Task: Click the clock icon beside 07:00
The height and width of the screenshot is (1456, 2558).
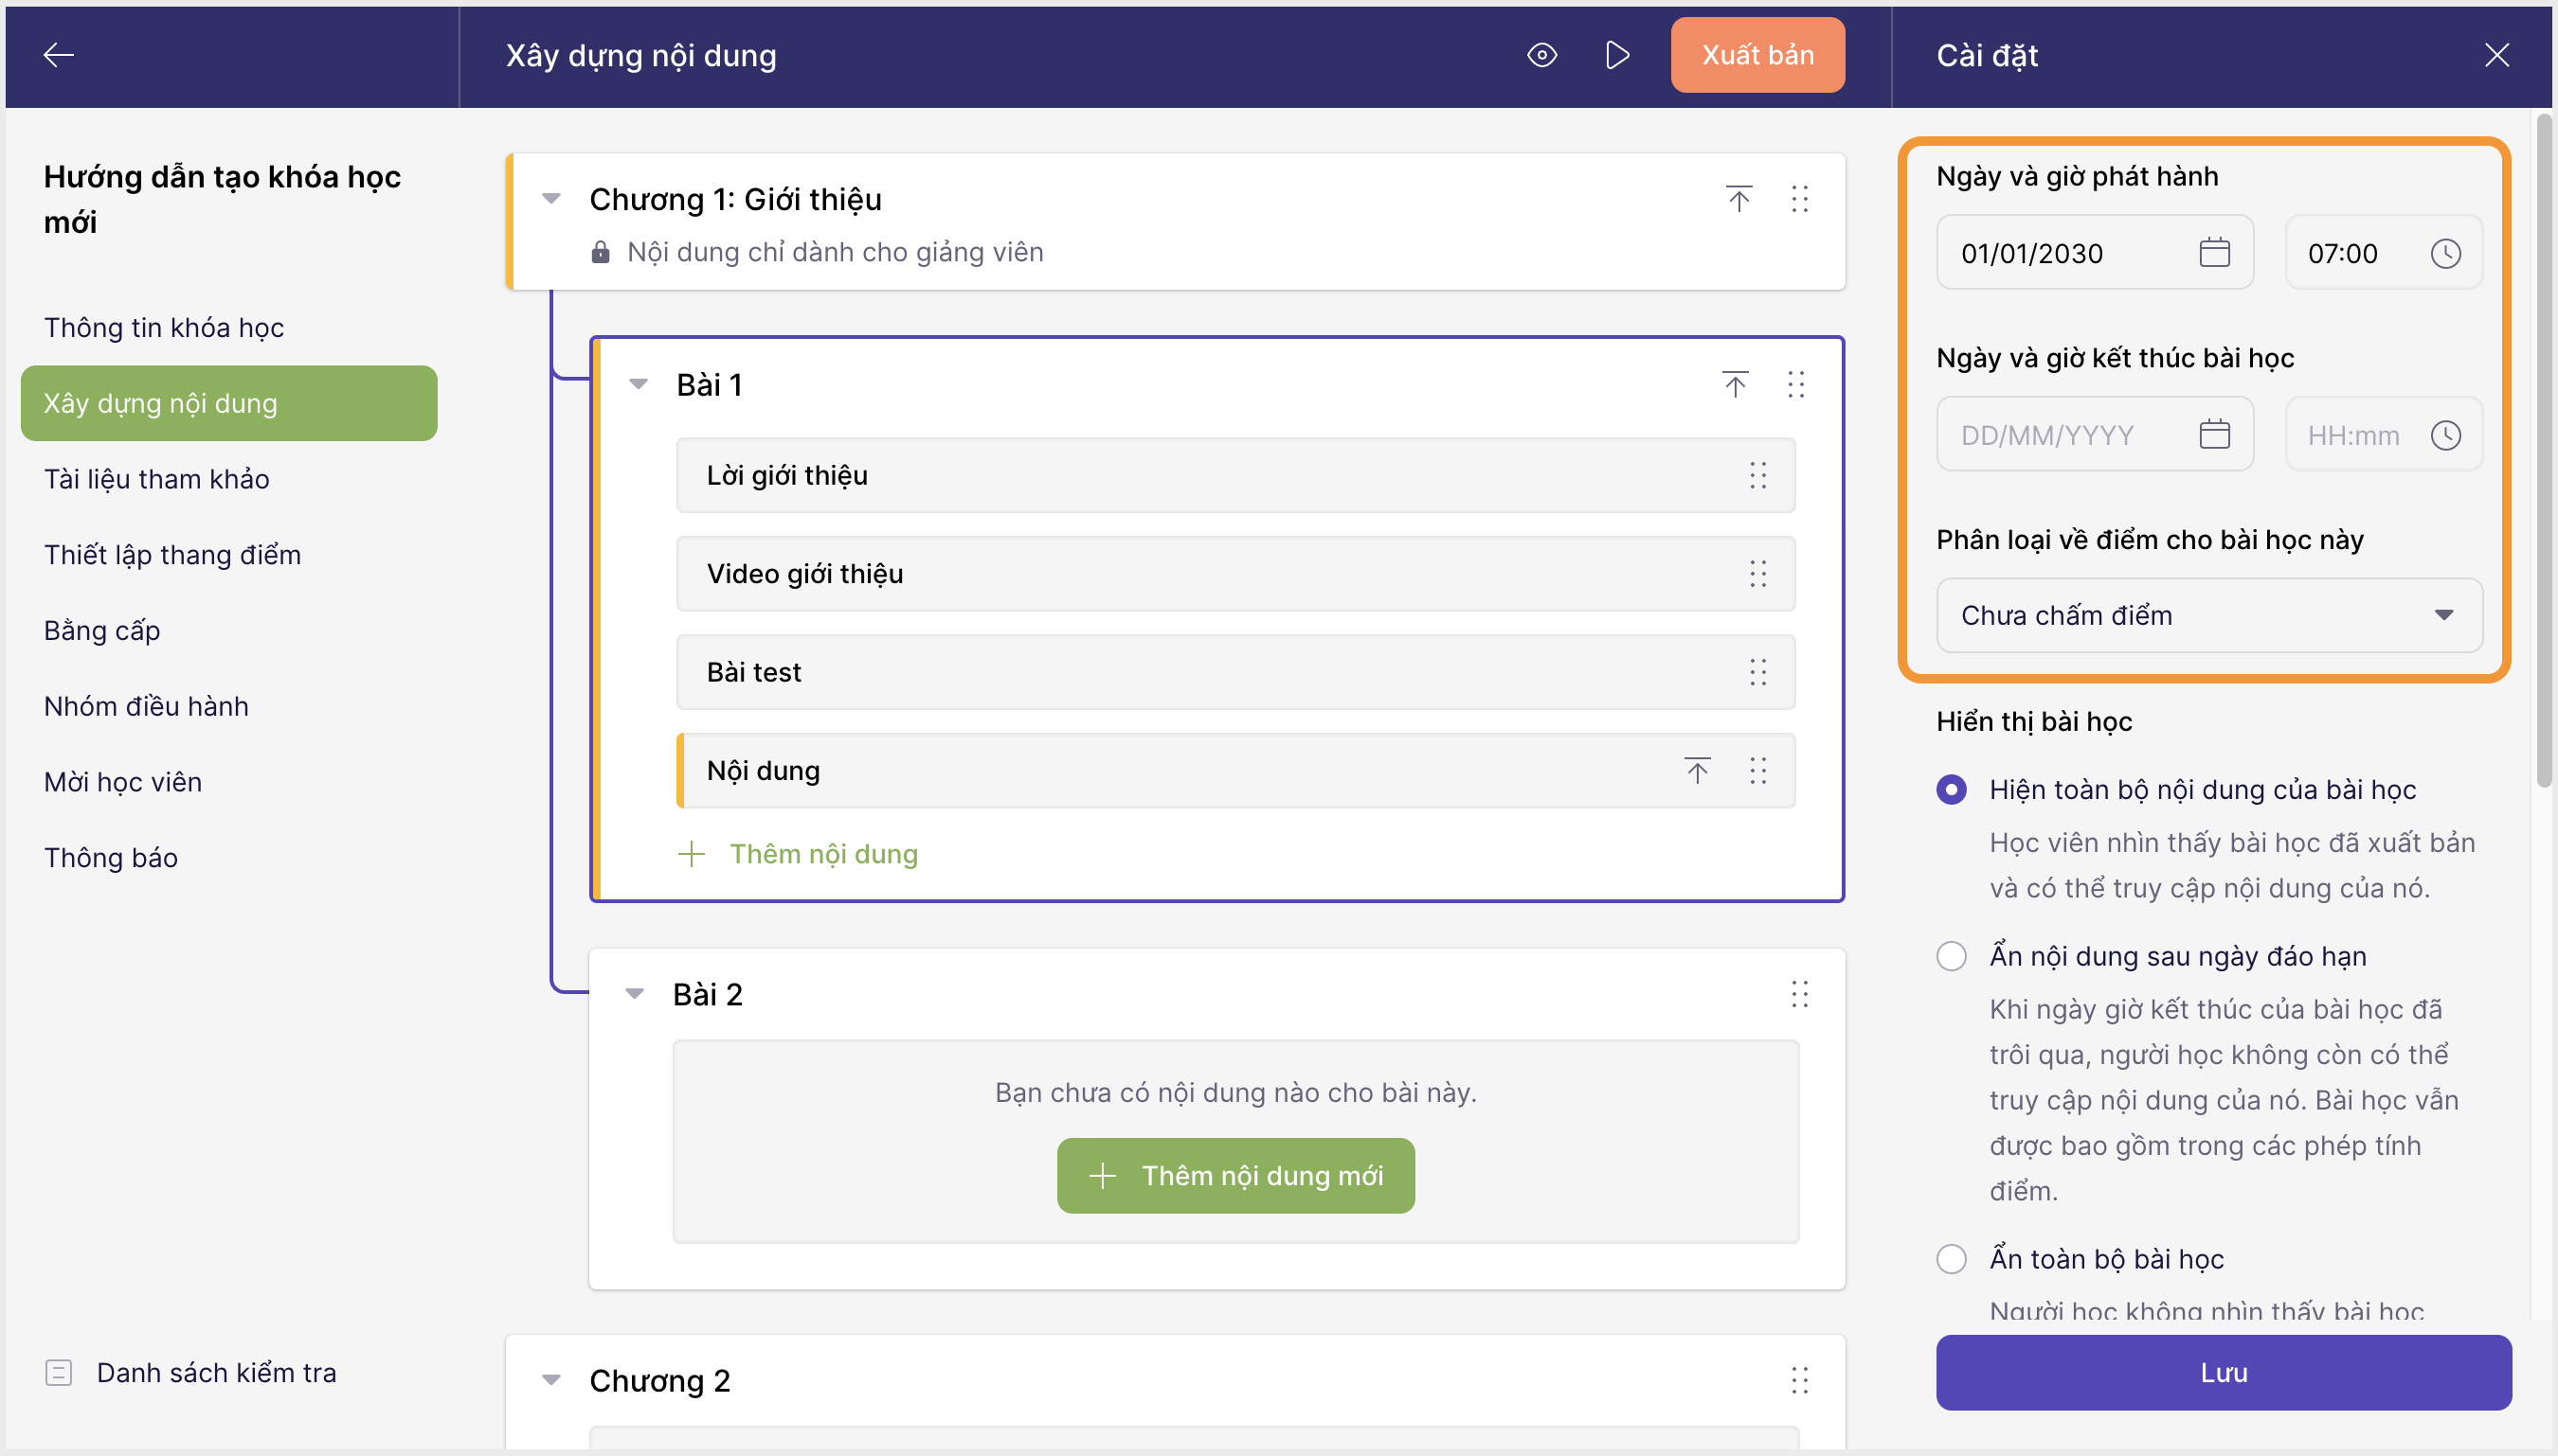Action: pyautogui.click(x=2445, y=253)
